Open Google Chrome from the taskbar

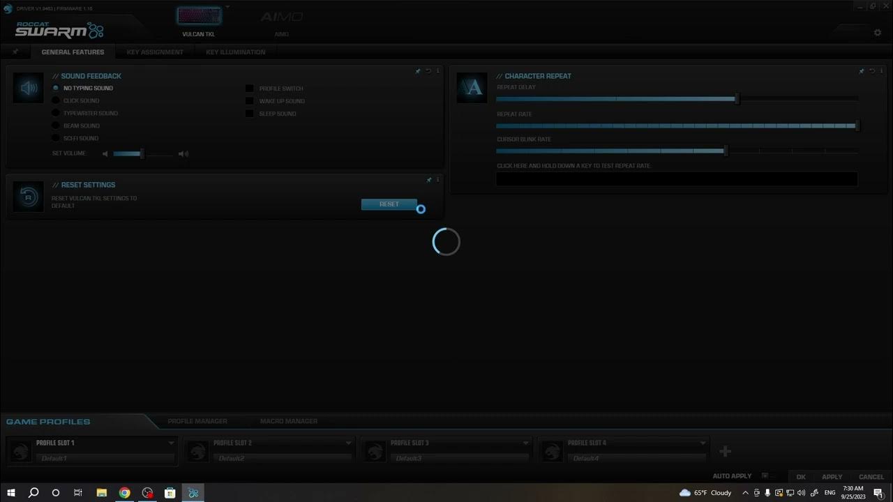(124, 493)
